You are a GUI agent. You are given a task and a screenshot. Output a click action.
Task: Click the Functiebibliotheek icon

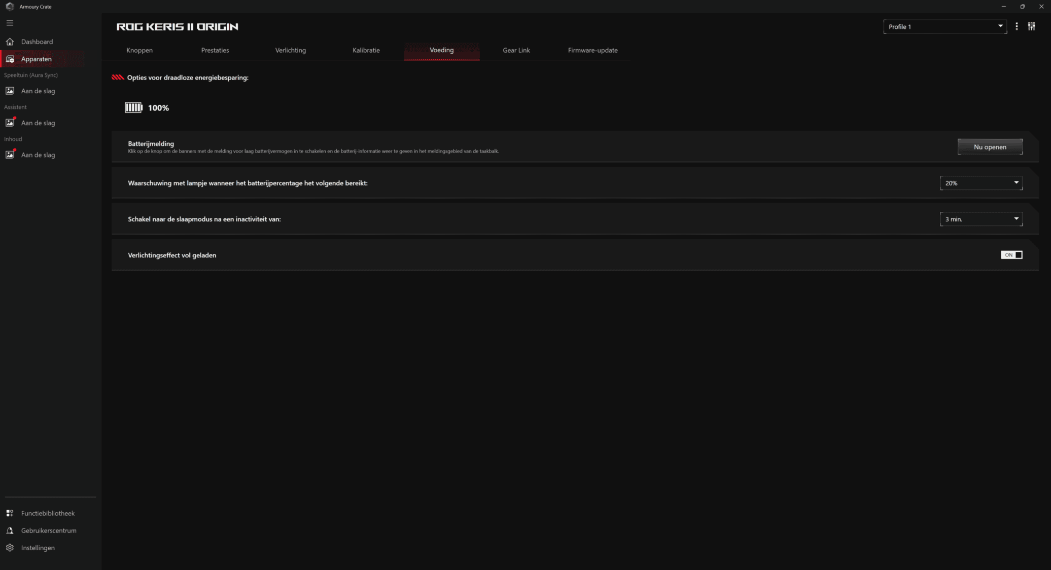tap(10, 513)
